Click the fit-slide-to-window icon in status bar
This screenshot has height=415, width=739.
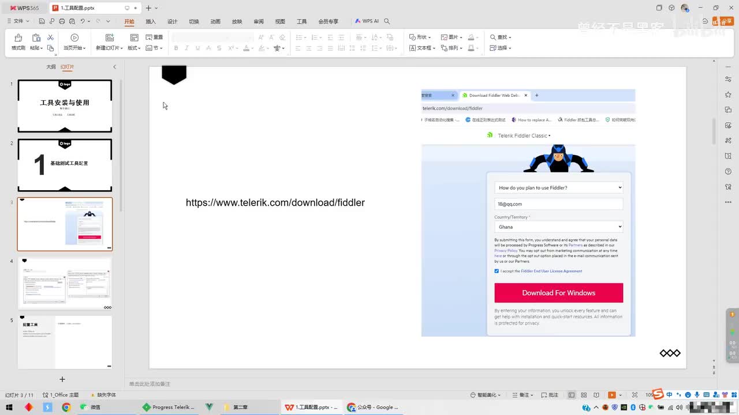[x=635, y=395]
